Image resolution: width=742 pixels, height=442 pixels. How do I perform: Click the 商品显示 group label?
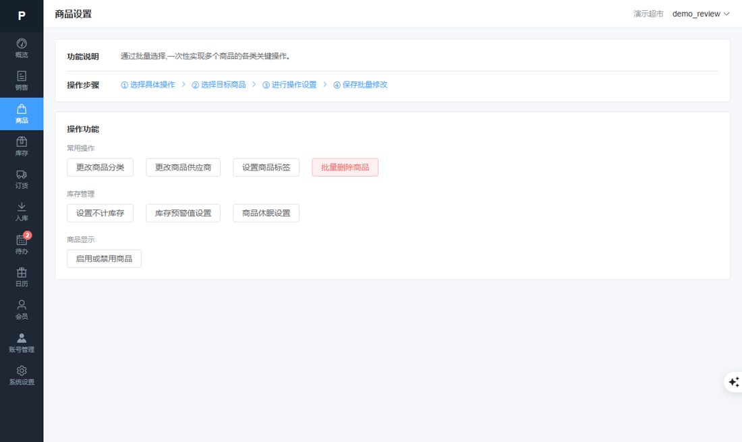coord(80,240)
